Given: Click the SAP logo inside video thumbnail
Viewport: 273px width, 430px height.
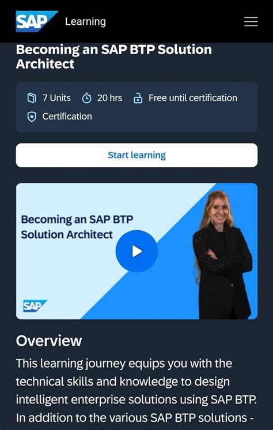Looking at the screenshot, I should 35,306.
